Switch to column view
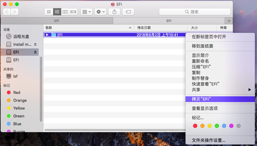 tap(65, 12)
